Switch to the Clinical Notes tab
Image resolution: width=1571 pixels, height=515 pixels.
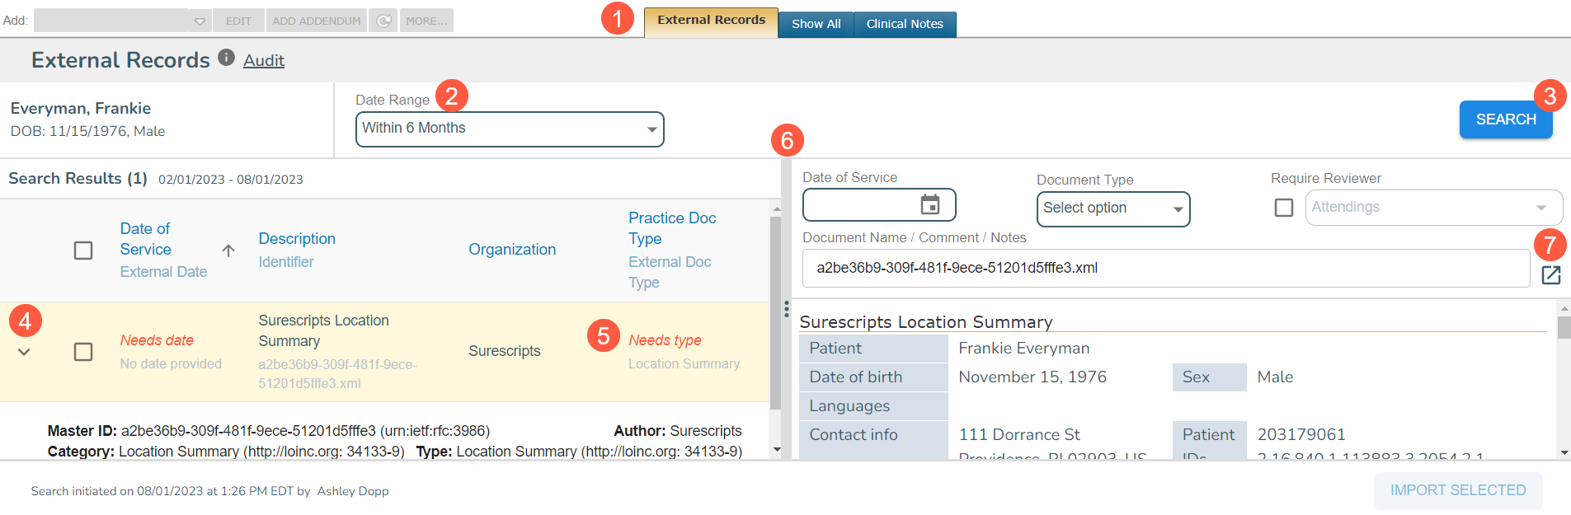tap(904, 24)
